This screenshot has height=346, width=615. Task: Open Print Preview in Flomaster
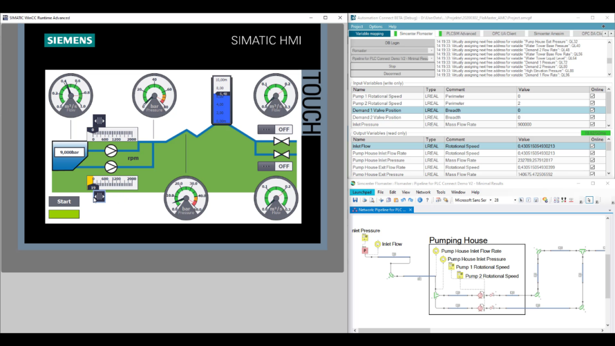[x=371, y=199]
